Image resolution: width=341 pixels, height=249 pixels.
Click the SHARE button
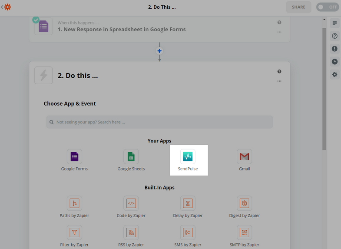pos(298,7)
